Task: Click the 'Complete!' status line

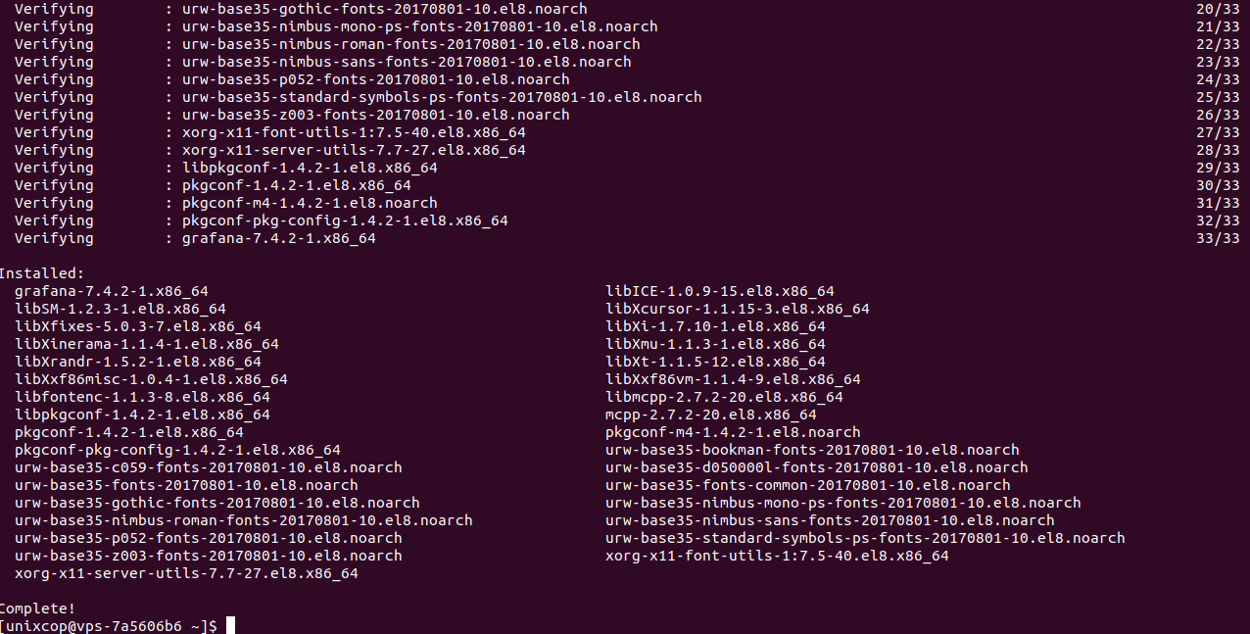Action: [x=38, y=609]
